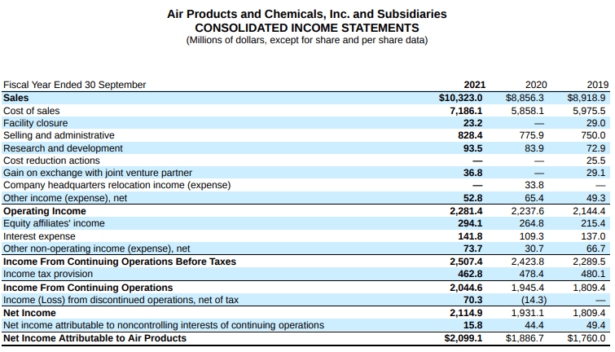The width and height of the screenshot is (615, 352).
Task: Select Net Income 1,931.1
Action: coord(528,313)
